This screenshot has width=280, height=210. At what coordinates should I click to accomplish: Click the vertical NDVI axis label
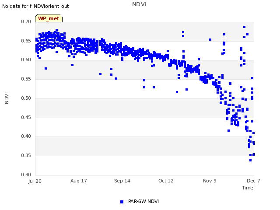click(7, 98)
